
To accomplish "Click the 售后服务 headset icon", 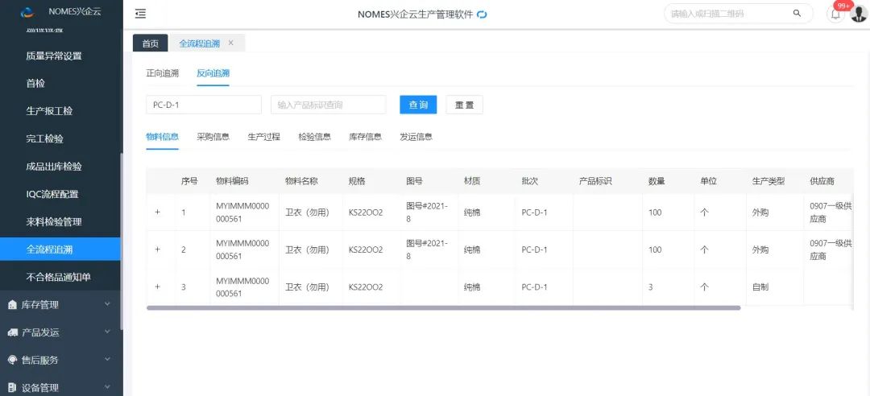I will [x=13, y=360].
